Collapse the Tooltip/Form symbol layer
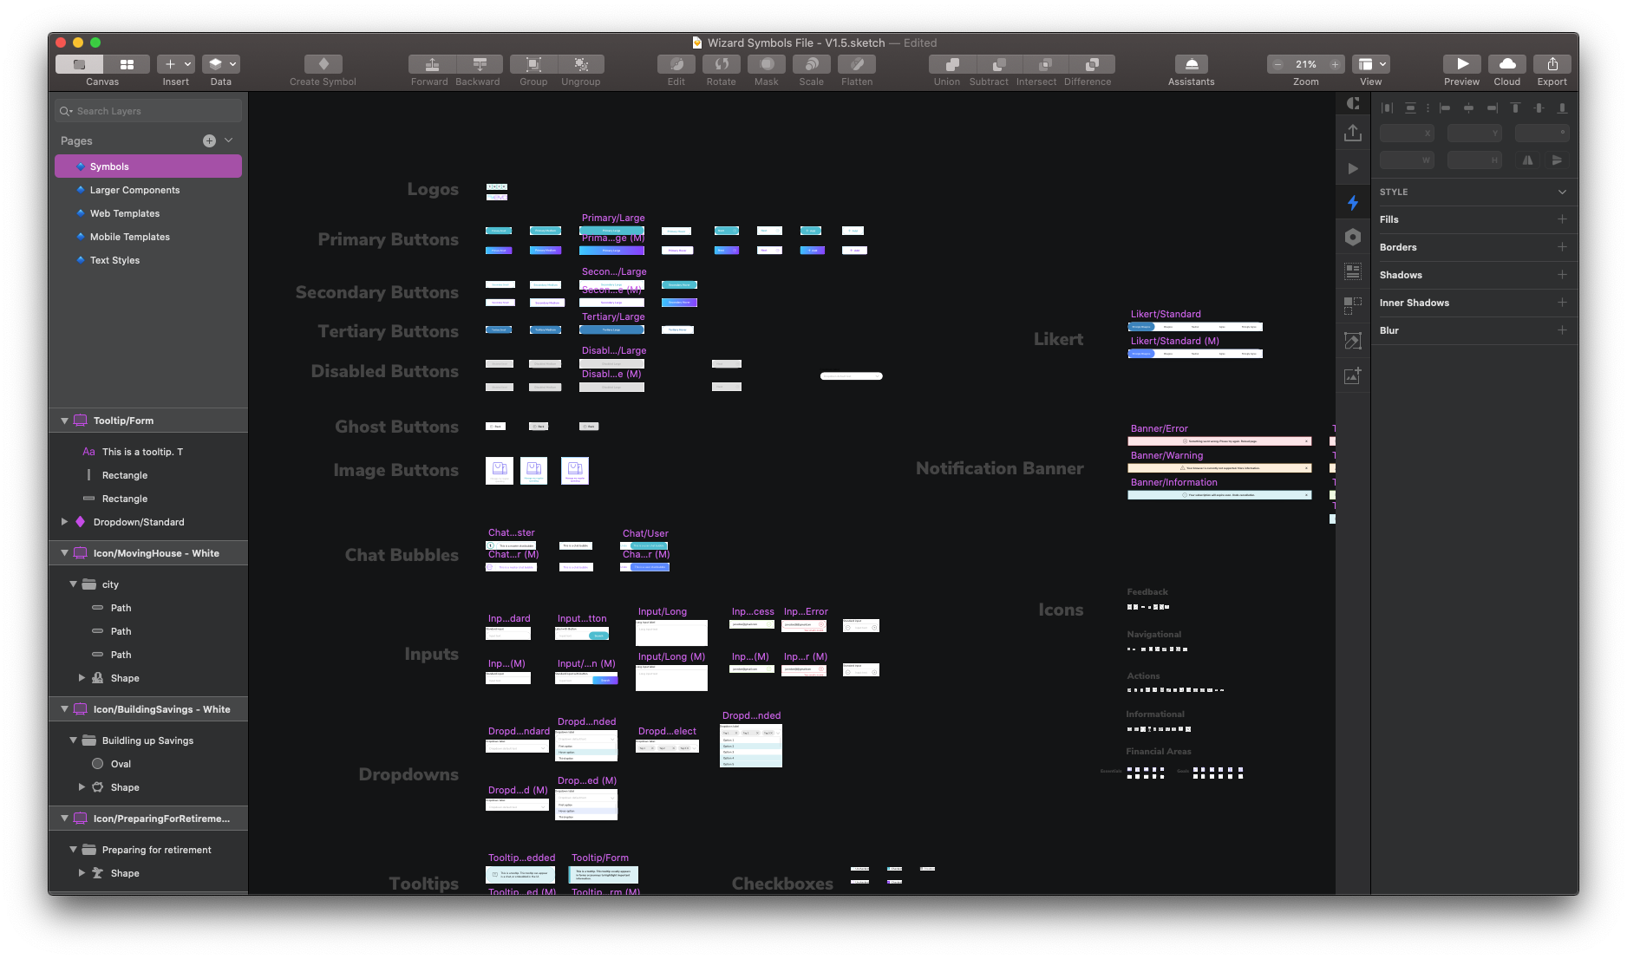The image size is (1627, 959). (64, 421)
